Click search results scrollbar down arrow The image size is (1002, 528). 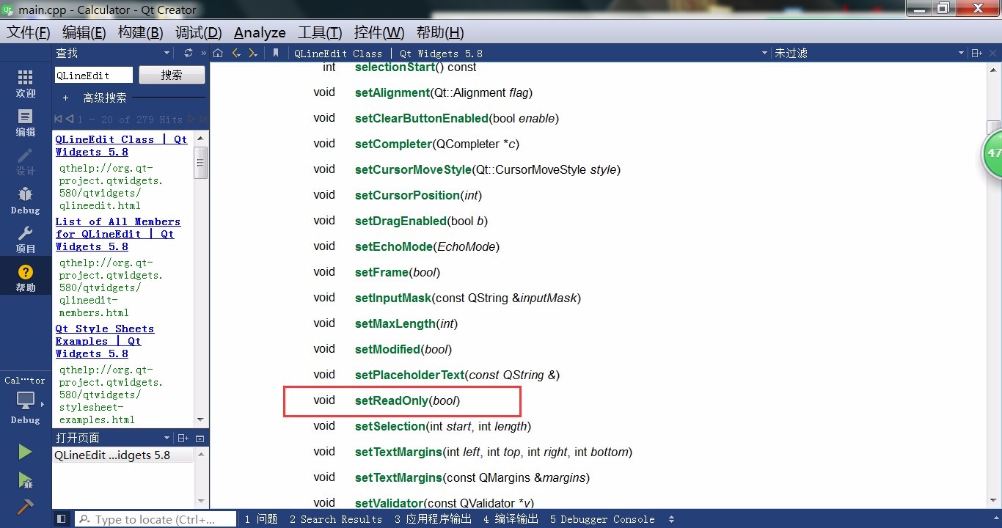click(201, 420)
